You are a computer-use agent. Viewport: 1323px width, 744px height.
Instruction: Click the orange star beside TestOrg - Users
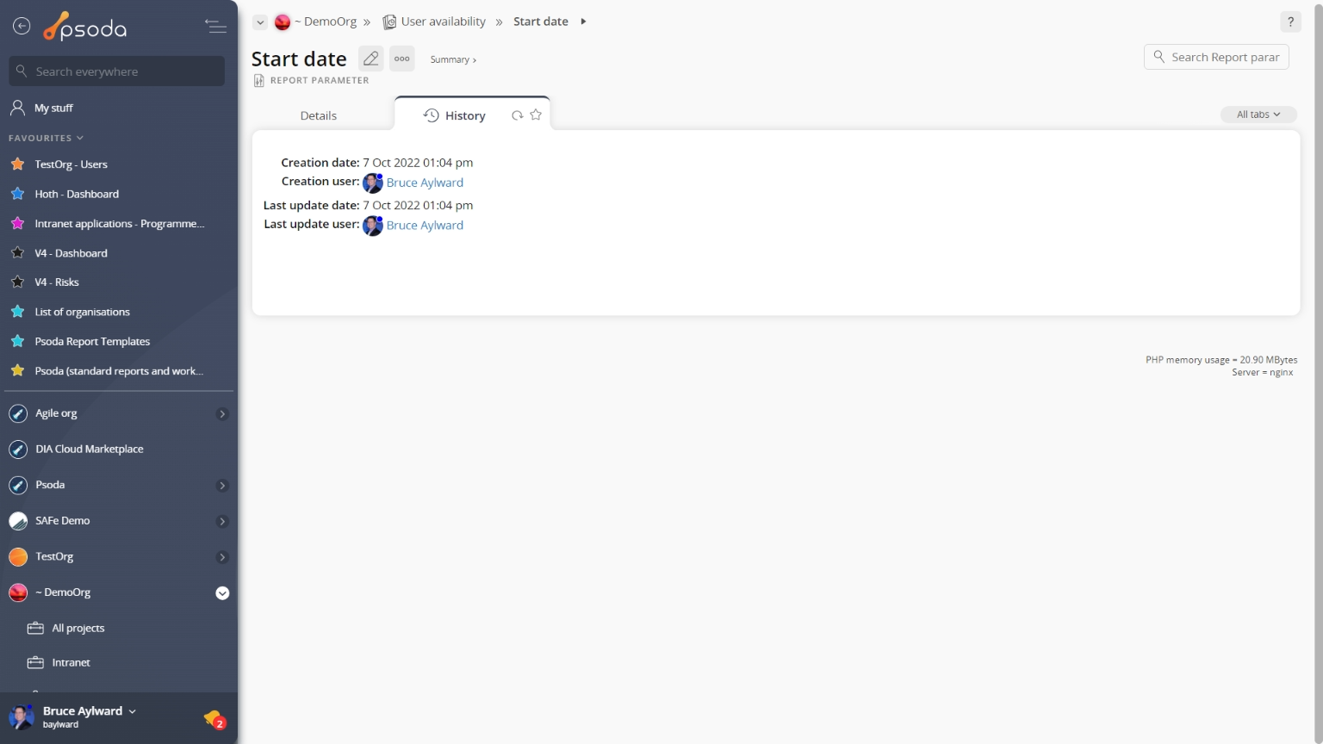click(x=17, y=164)
